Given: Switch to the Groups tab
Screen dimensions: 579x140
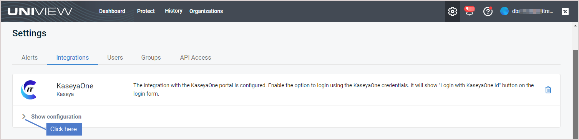Looking at the screenshot, I should click(151, 57).
